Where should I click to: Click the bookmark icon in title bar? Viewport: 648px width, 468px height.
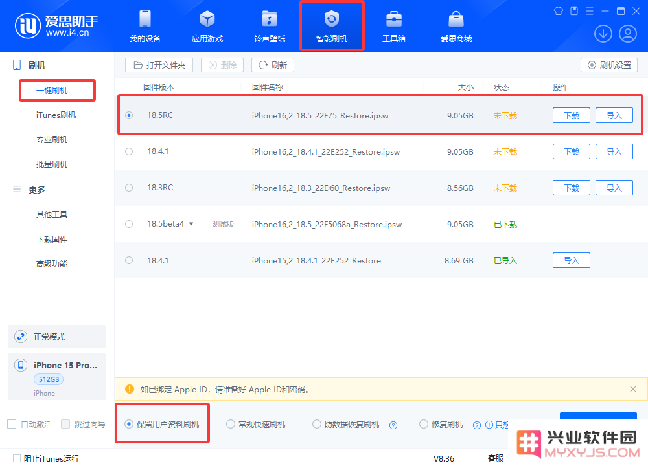(x=574, y=11)
